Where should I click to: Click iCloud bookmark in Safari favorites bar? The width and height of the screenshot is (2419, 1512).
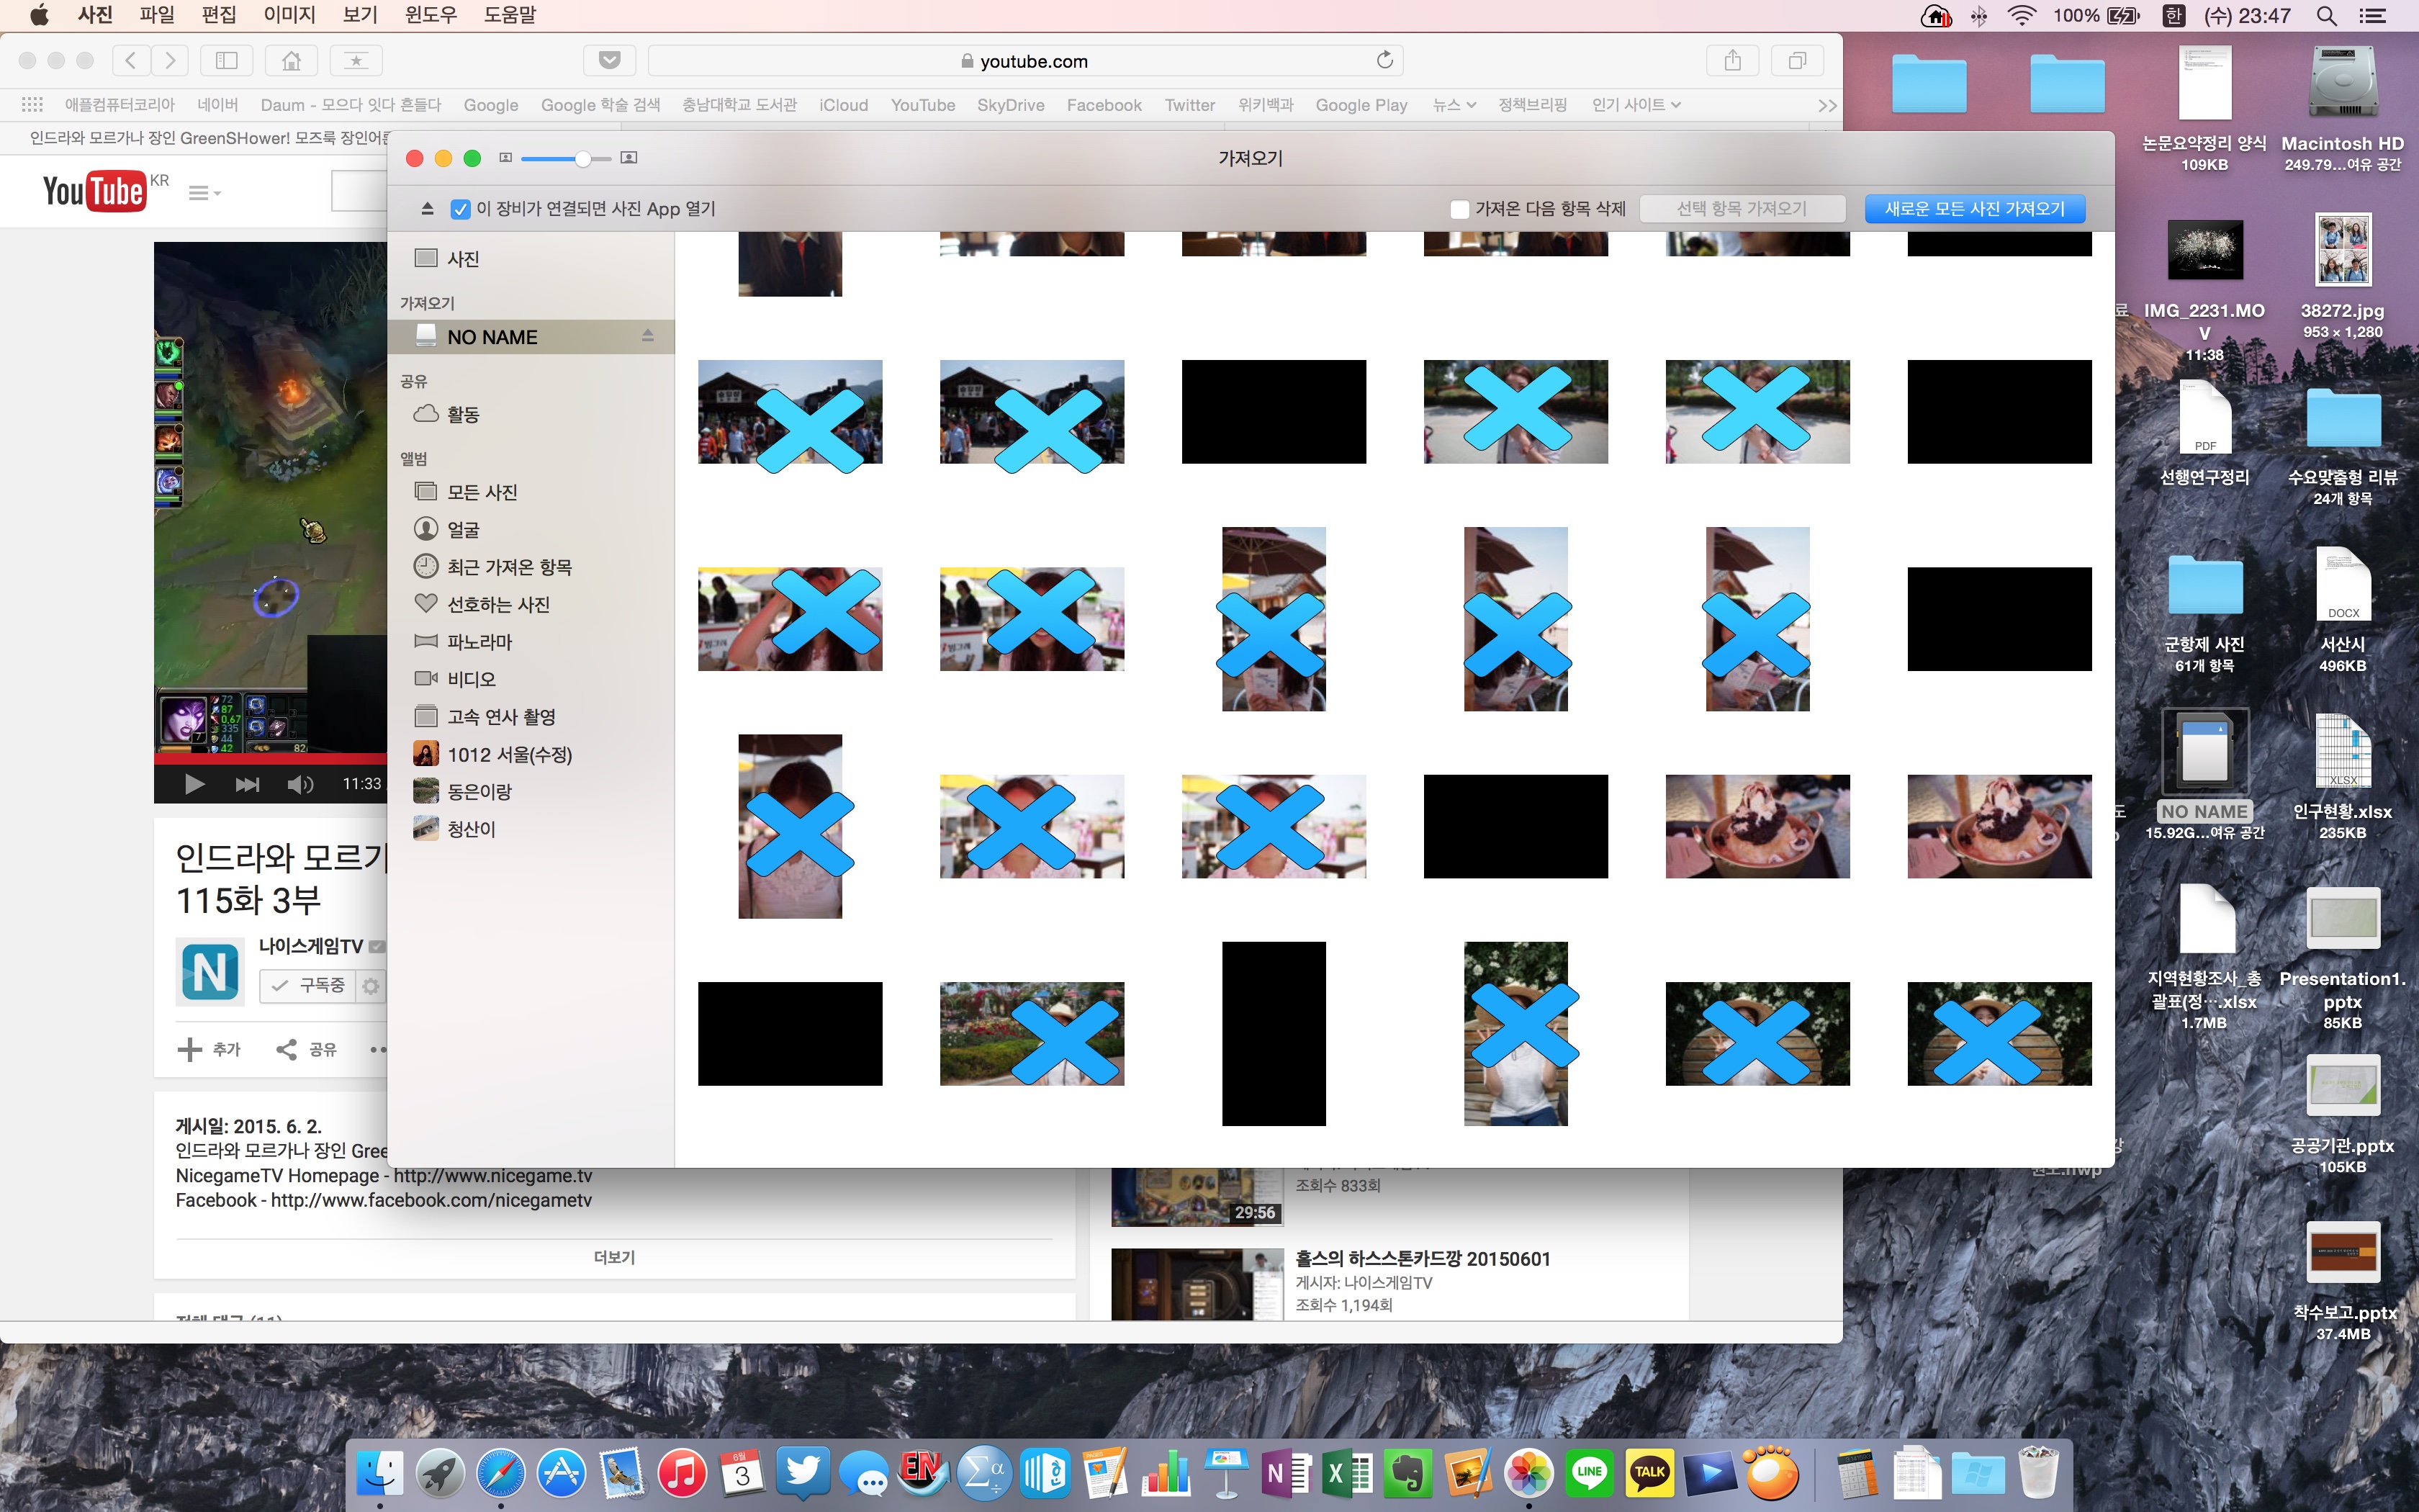click(844, 105)
